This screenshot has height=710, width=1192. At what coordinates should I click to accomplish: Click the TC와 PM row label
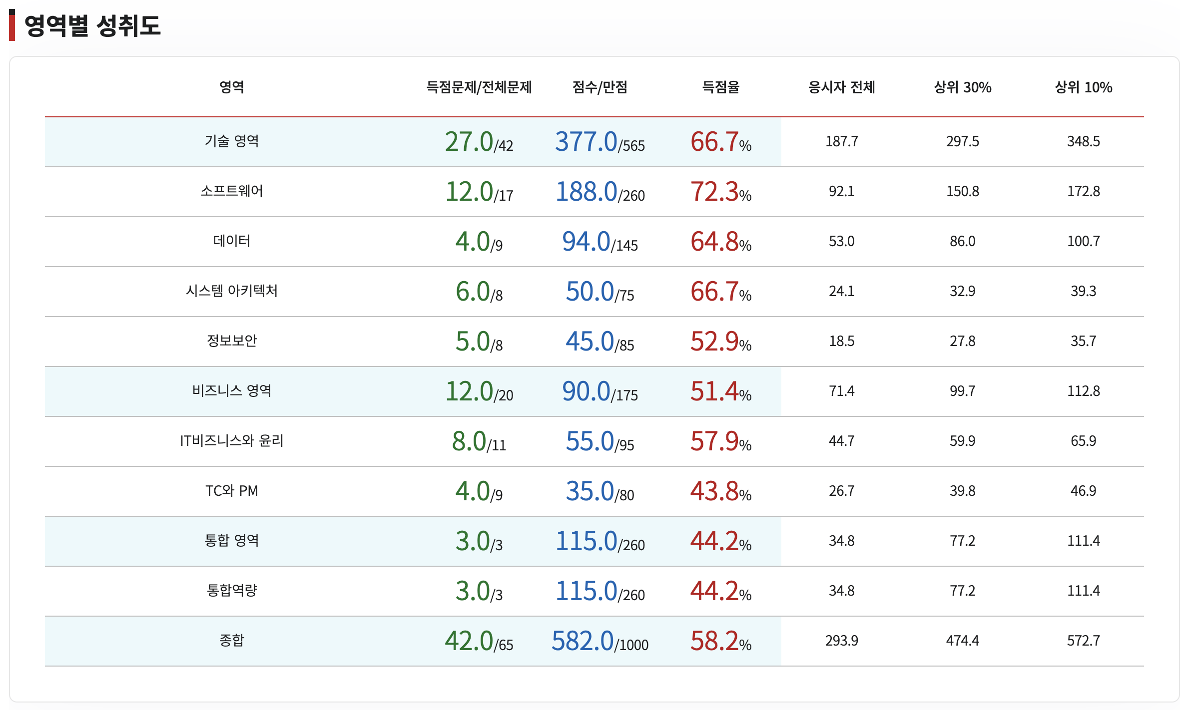231,491
